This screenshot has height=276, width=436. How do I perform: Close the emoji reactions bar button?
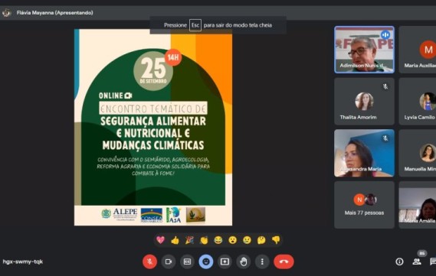[206, 261]
